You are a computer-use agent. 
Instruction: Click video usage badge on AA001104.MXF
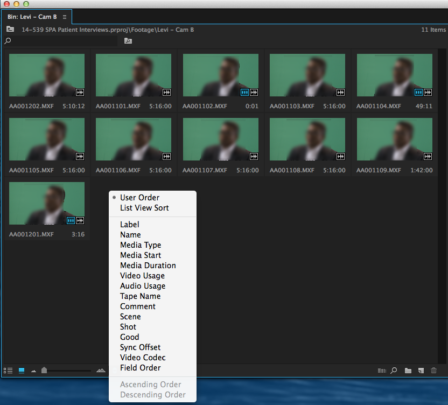(418, 92)
